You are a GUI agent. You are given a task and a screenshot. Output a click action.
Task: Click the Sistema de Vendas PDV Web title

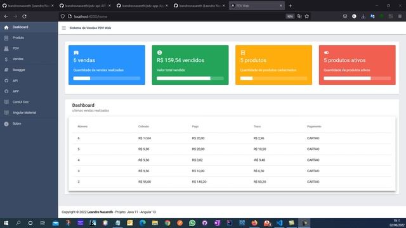click(x=90, y=28)
